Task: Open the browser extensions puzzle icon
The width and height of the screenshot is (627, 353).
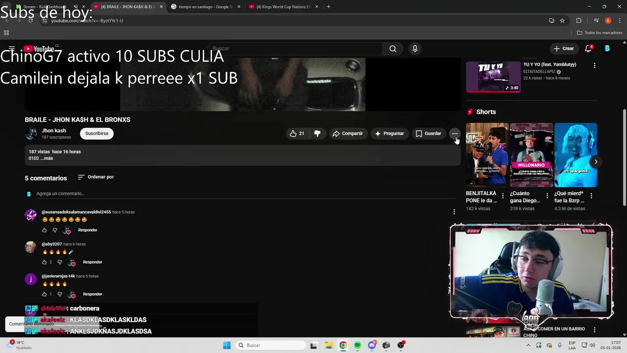Action: tap(579, 21)
